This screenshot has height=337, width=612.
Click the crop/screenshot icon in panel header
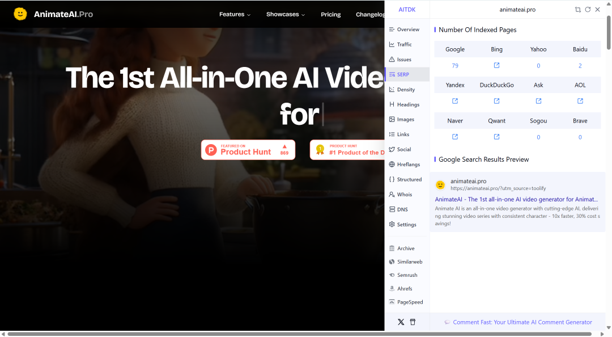tap(577, 10)
